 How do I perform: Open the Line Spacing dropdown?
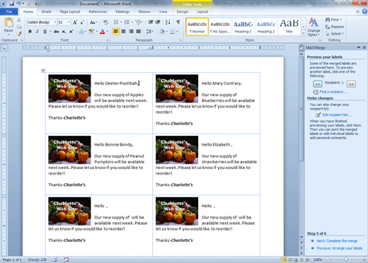150,31
